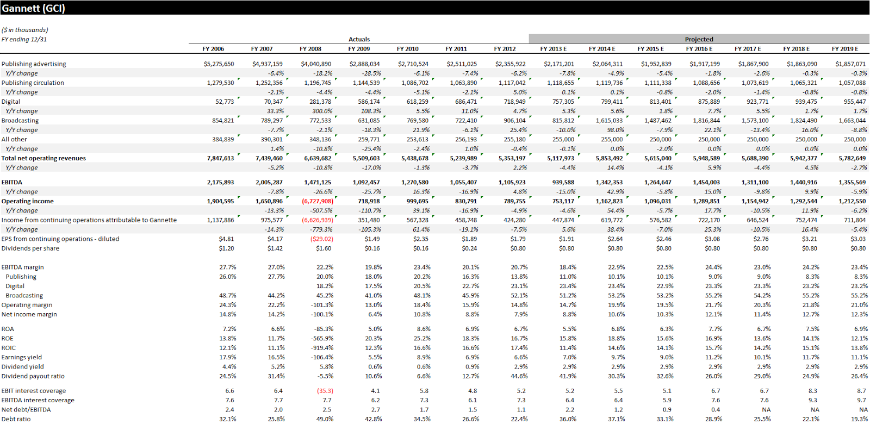Click the red (6,727,908) operating income value

[x=318, y=201]
